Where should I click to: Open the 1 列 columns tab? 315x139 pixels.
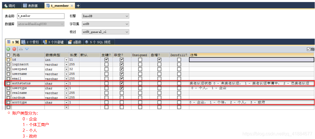pyautogui.click(x=13, y=42)
